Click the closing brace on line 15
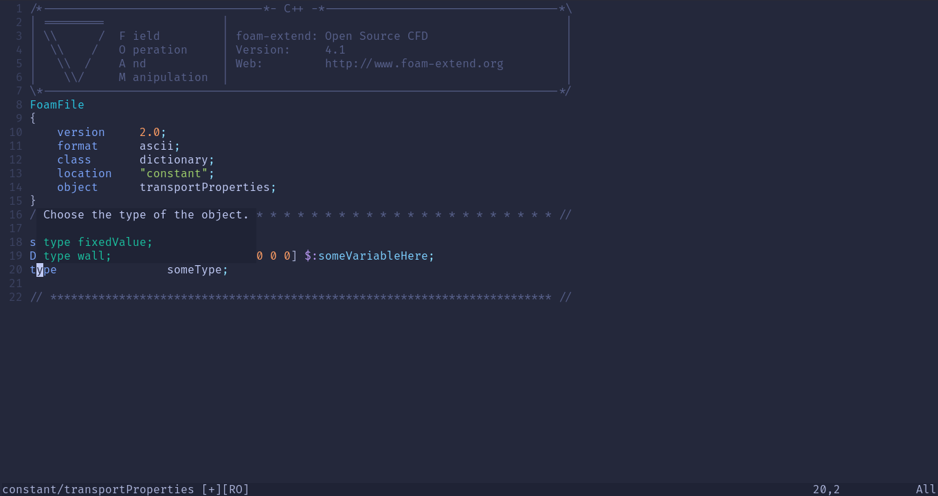Image resolution: width=938 pixels, height=496 pixels. click(33, 201)
